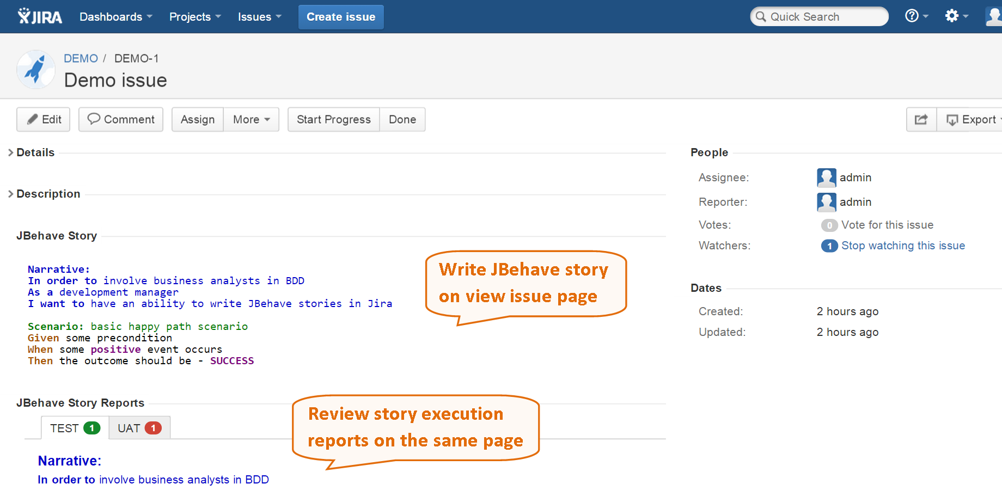Viewport: 1002px width, 490px height.
Task: Click the Comment button
Action: [121, 119]
